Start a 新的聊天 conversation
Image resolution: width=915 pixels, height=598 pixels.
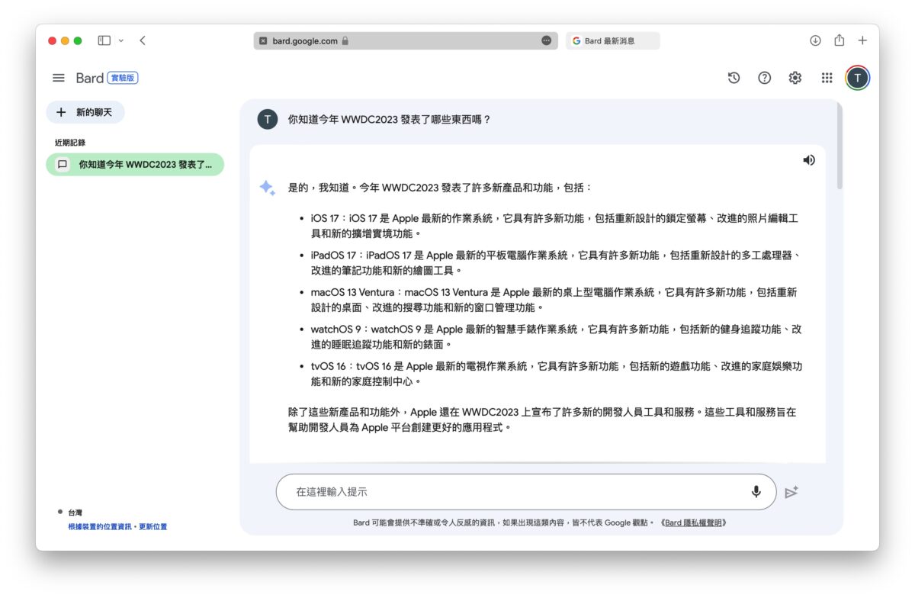tap(85, 112)
